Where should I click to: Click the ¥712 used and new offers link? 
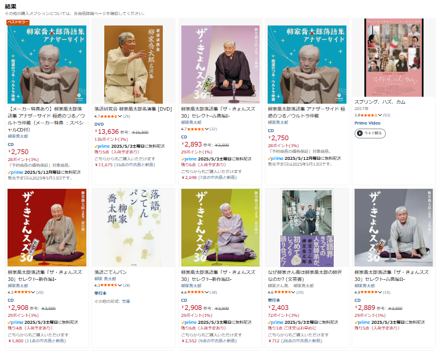[295, 341]
